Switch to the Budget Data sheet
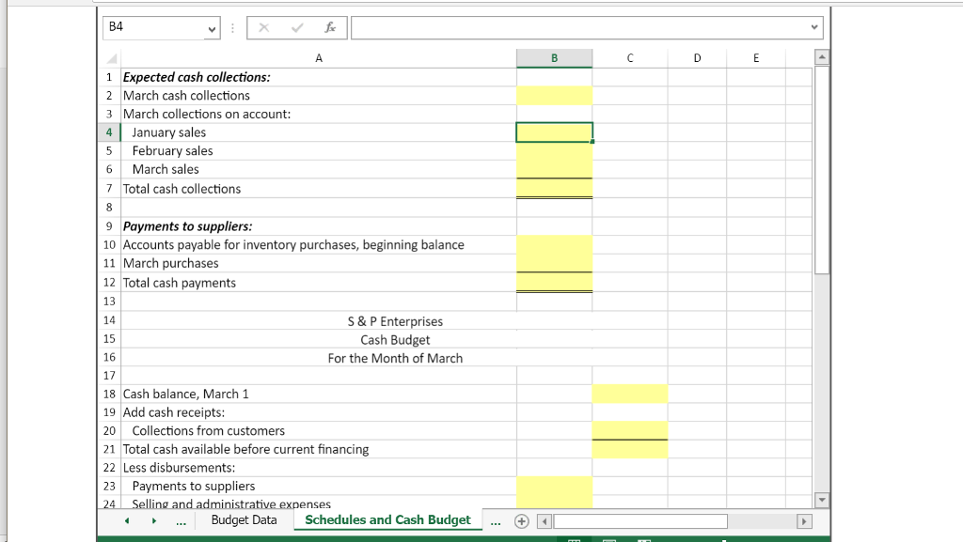The width and height of the screenshot is (963, 542). (244, 519)
